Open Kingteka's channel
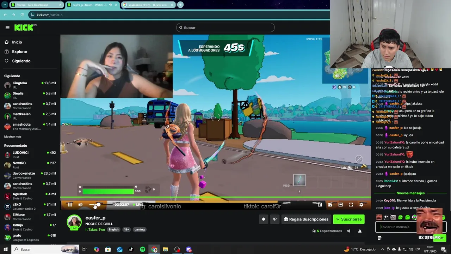 (x=30, y=85)
